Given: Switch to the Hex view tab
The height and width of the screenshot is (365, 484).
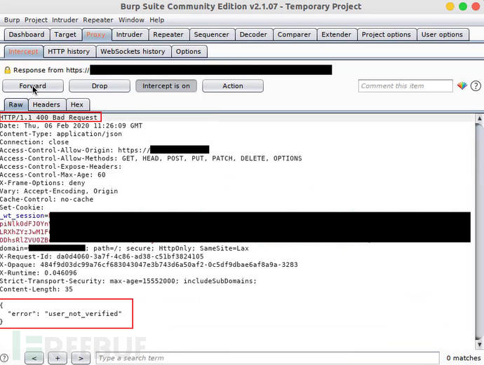Looking at the screenshot, I should click(x=77, y=104).
